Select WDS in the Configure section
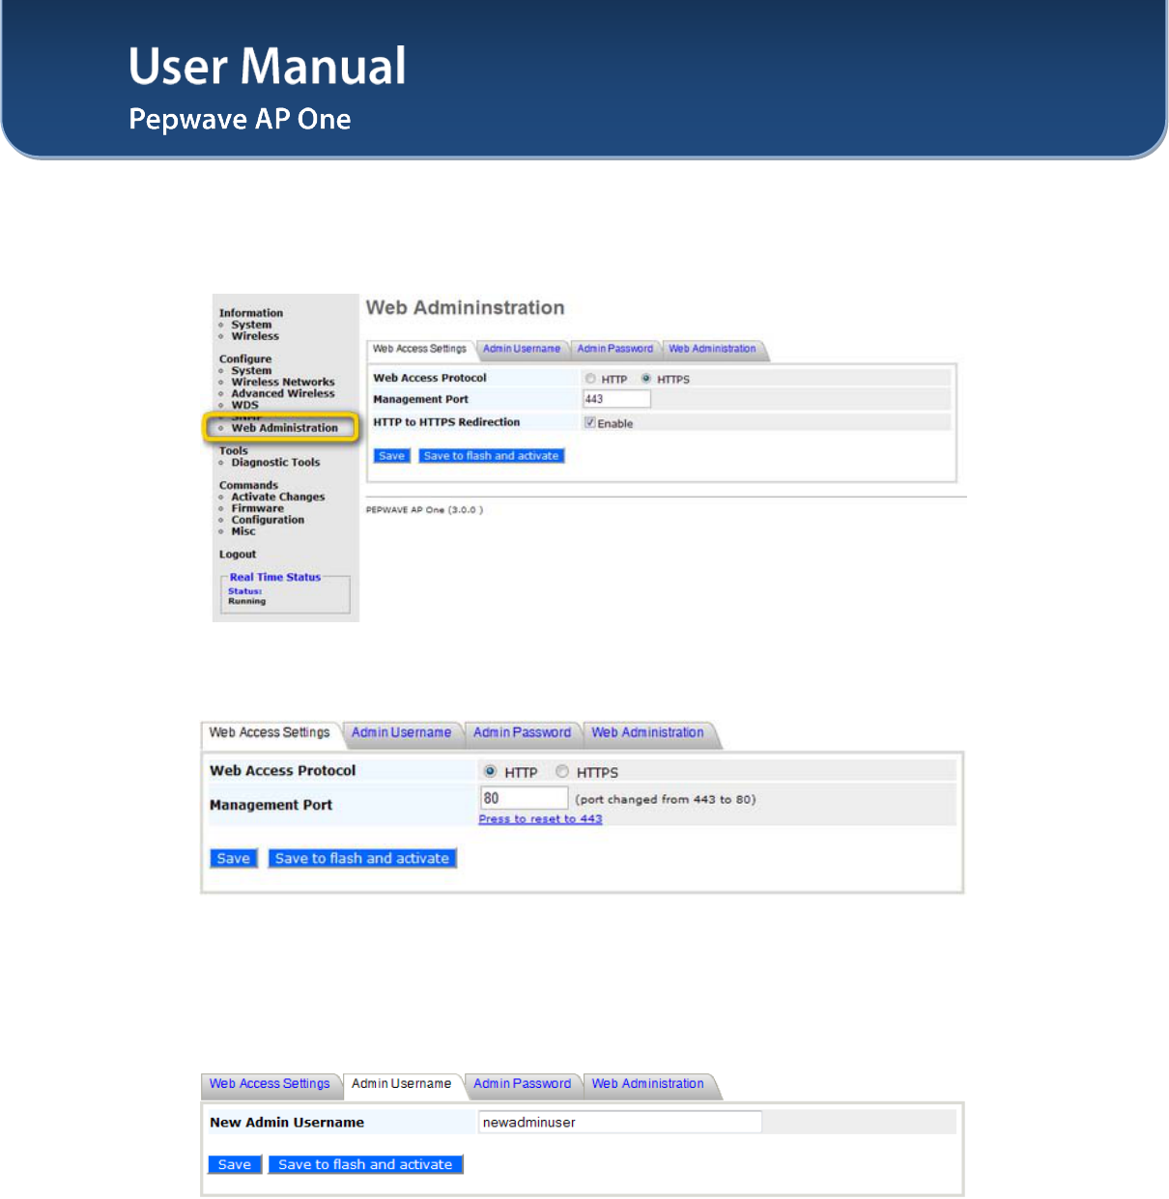Screen dimensions: 1169x1199 coord(244,405)
